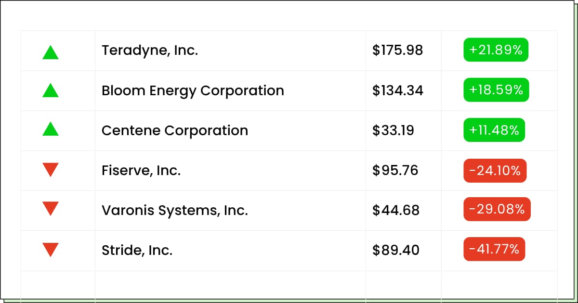The image size is (578, 303).
Task: Open the Bloom Energy Corporation name
Action: 193,90
